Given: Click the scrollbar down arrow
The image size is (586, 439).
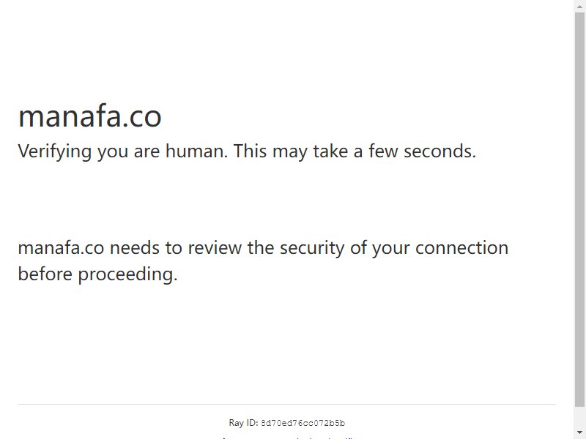Looking at the screenshot, I should pos(579,432).
